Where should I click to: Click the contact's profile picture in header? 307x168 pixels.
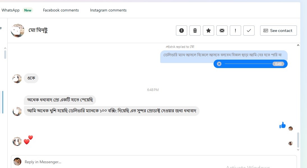(18, 31)
